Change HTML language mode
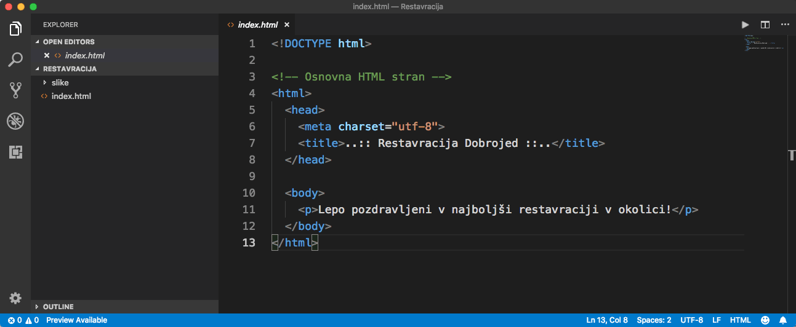Screen dimensions: 796x327 coord(740,320)
